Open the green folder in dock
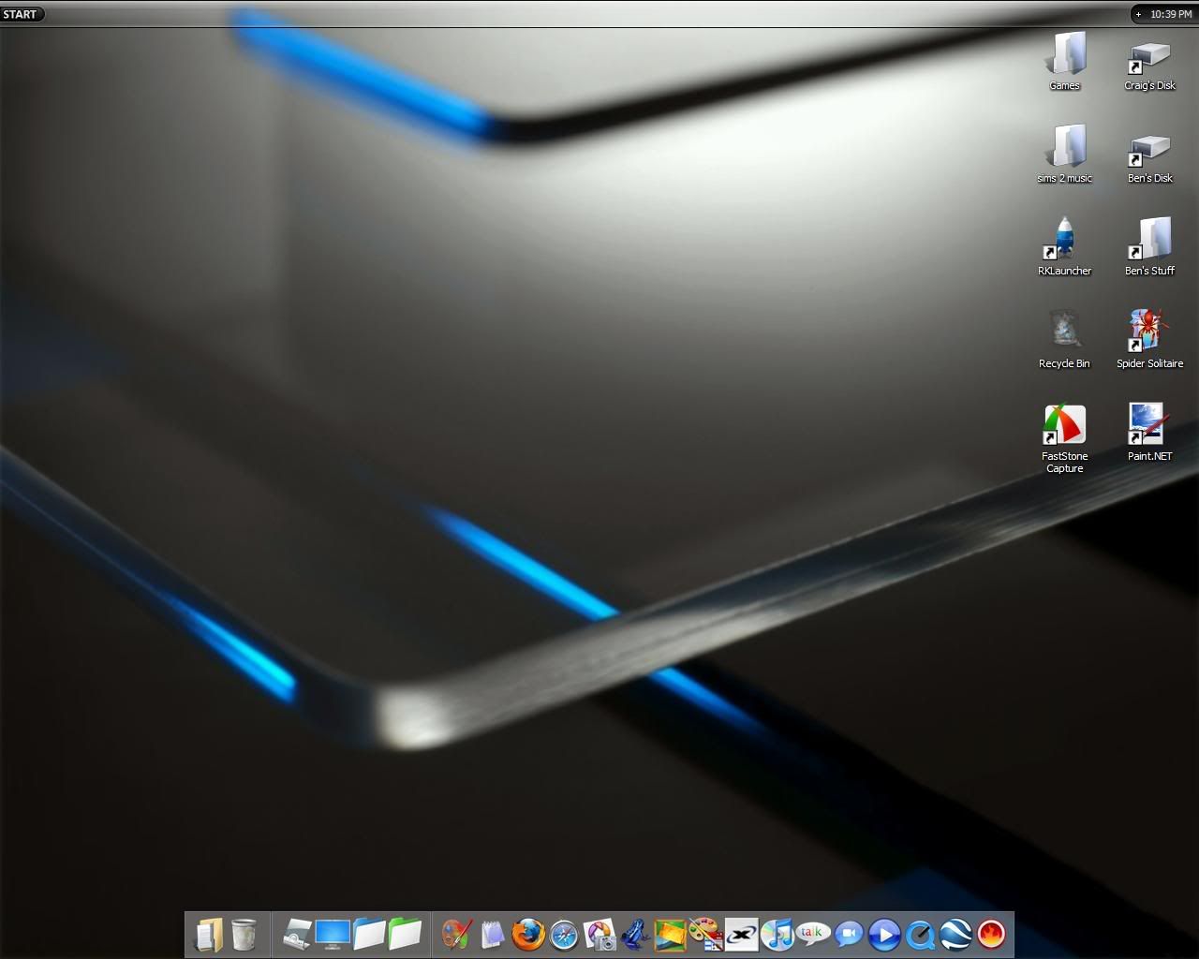 click(405, 934)
